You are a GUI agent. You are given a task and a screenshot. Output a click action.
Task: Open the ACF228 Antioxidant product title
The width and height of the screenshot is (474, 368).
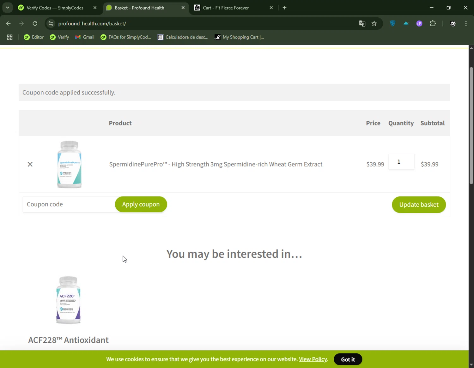[68, 340]
